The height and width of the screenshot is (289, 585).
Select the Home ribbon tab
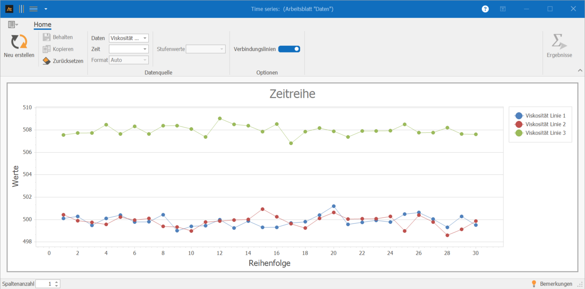(42, 25)
